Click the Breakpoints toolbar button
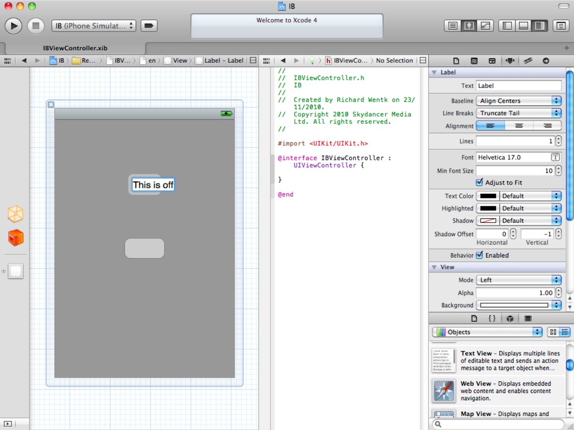This screenshot has width=574, height=430. pos(149,26)
